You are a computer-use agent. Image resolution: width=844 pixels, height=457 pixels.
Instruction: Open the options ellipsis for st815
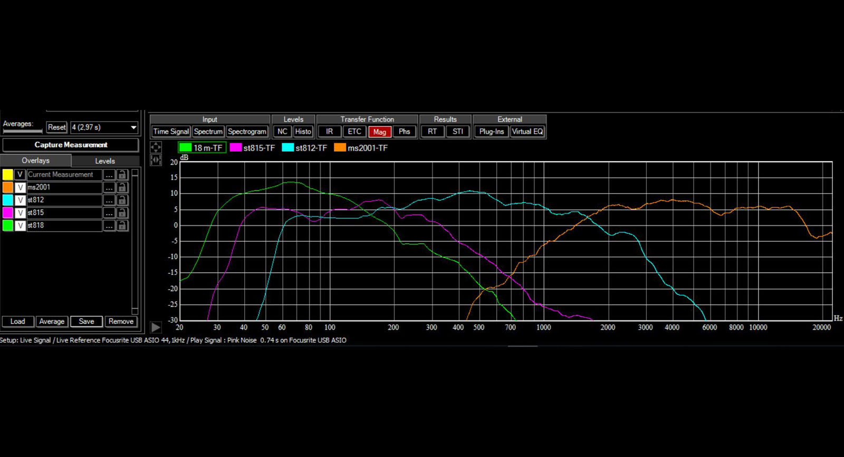click(x=109, y=213)
